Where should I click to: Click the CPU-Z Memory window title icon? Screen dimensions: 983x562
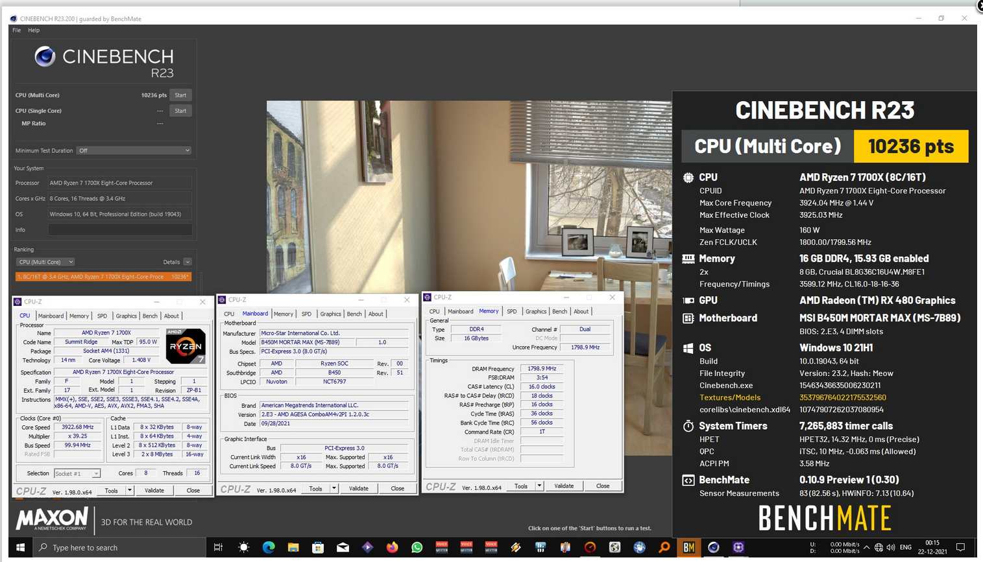click(x=427, y=297)
